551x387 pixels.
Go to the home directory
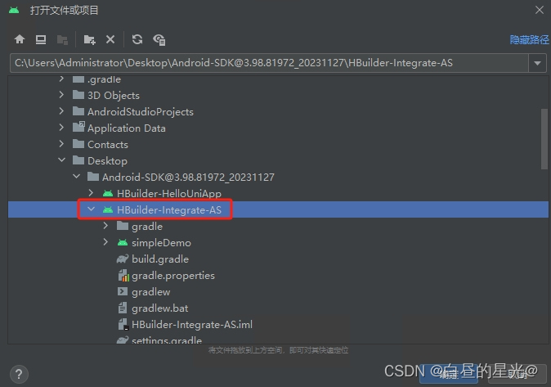click(20, 39)
